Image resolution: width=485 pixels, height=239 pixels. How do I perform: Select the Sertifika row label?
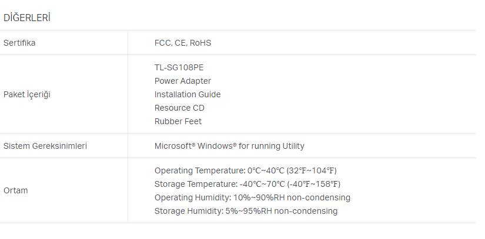click(19, 43)
